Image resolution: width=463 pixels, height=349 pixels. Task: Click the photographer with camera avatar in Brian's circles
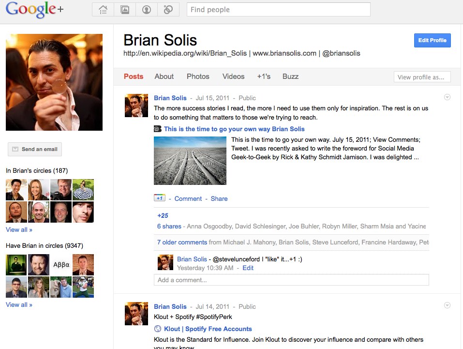click(x=61, y=190)
